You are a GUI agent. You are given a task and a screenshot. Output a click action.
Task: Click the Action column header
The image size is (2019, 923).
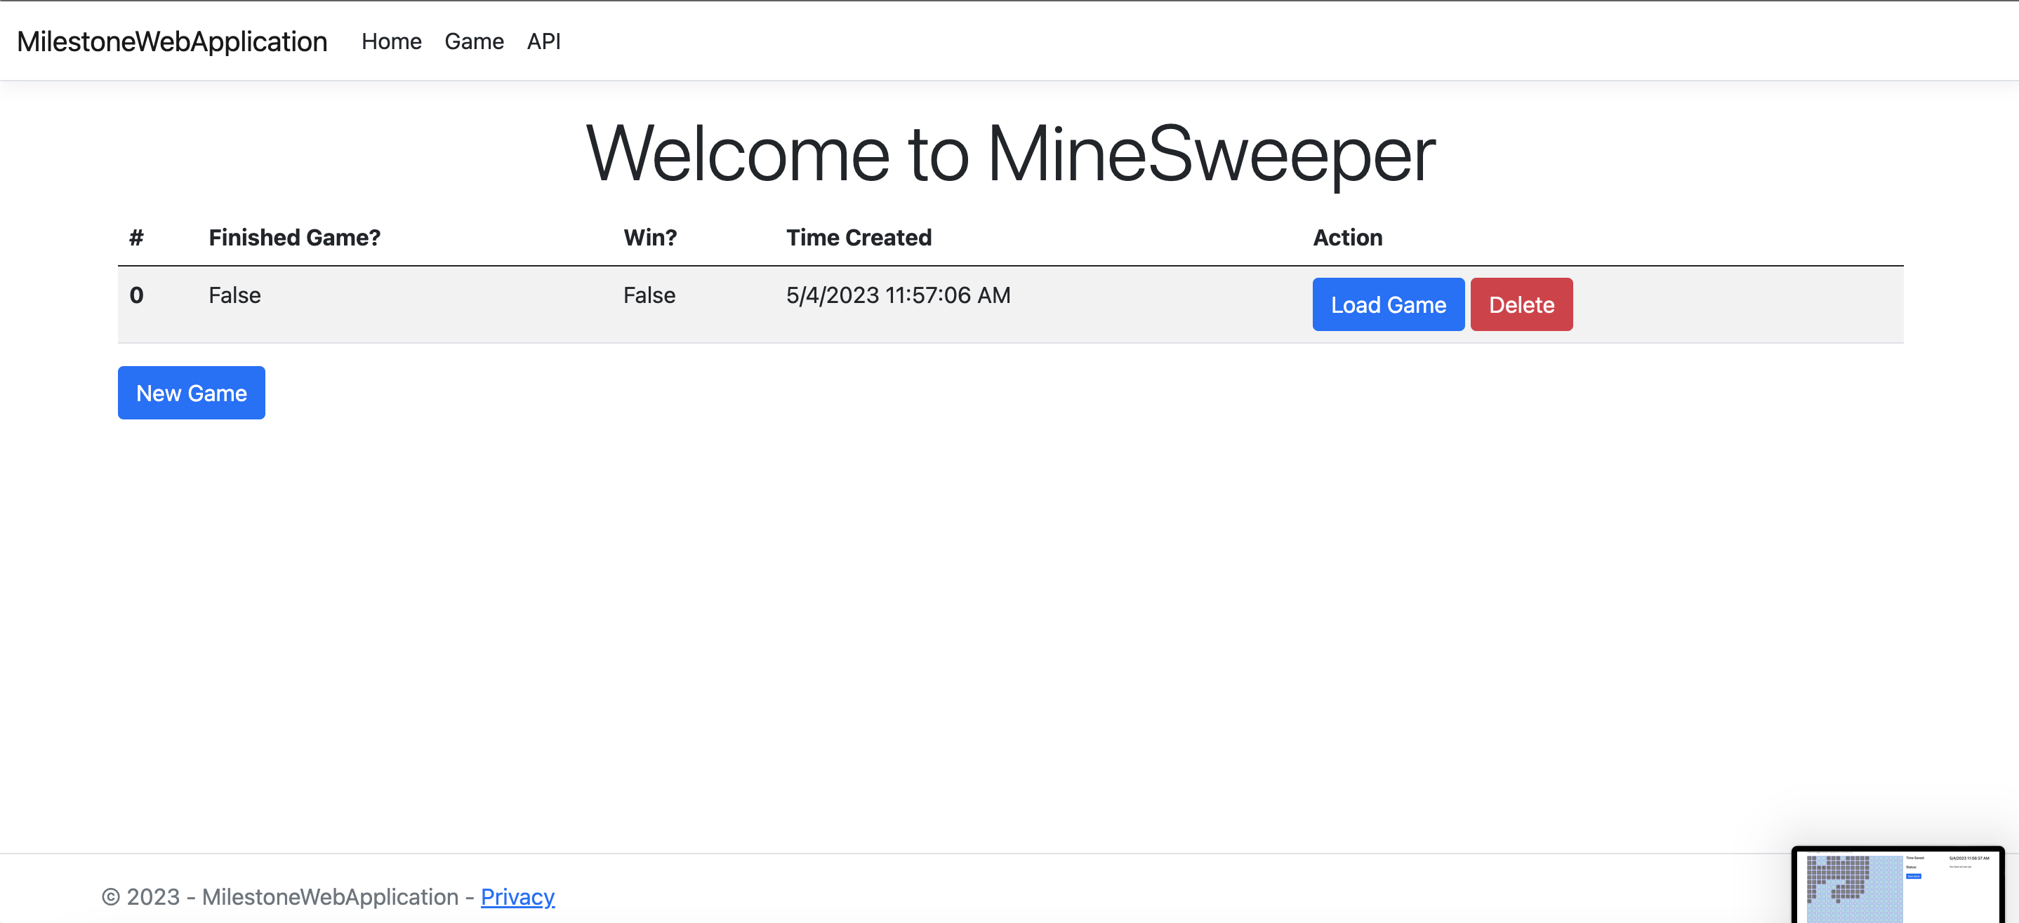[1346, 237]
